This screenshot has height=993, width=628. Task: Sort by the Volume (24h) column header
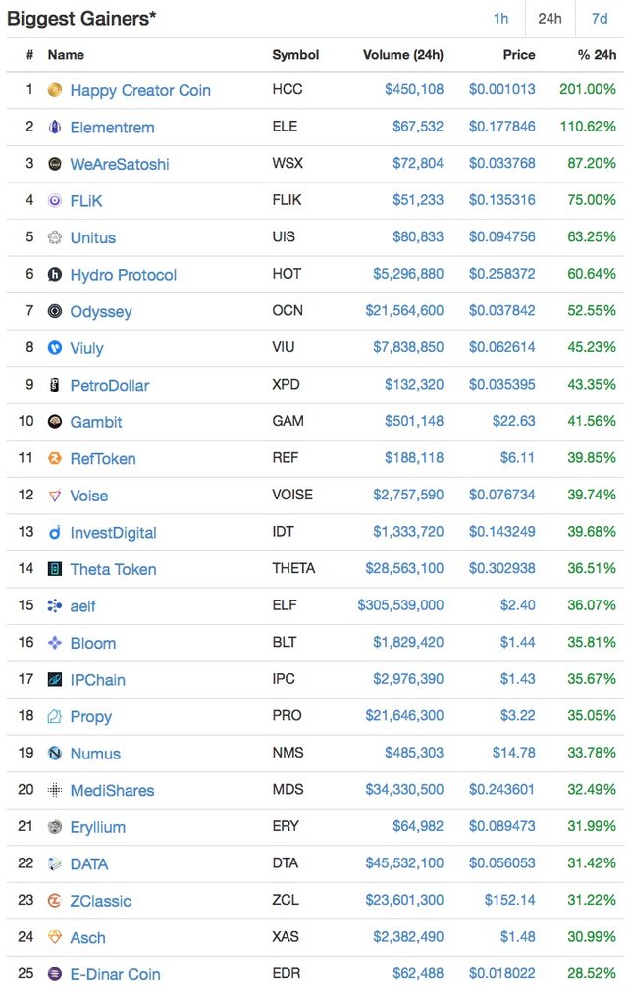402,55
